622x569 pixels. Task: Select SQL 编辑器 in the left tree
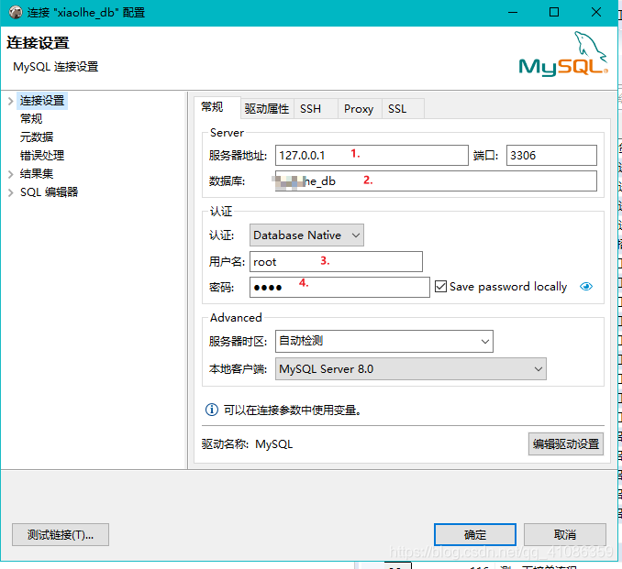[x=50, y=192]
